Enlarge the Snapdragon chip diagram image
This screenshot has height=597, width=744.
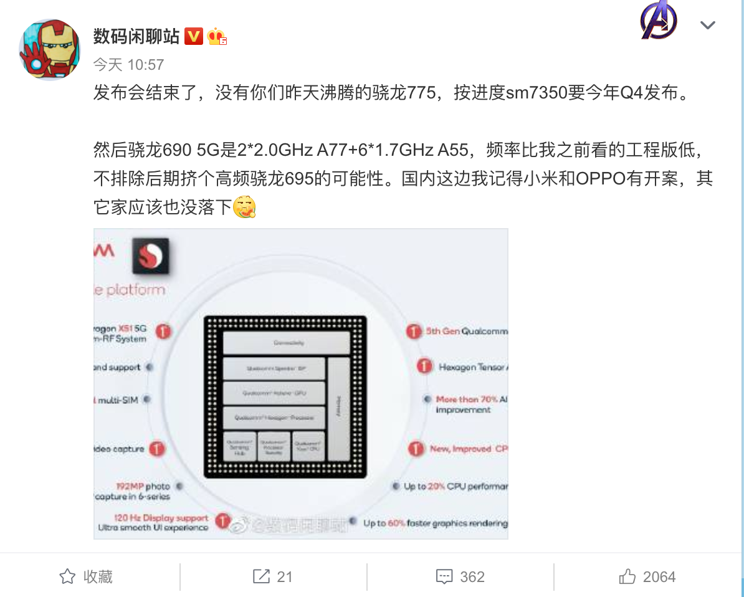coord(301,383)
